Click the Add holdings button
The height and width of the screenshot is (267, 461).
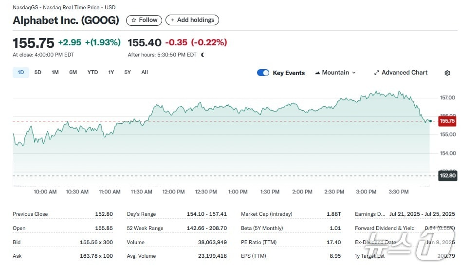coord(192,20)
